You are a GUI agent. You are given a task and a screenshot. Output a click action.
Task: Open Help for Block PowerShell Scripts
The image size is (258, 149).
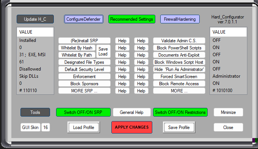(x=141, y=48)
